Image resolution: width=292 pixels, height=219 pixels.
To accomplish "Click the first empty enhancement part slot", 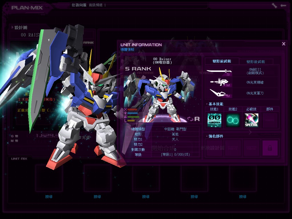I will (x=214, y=148).
